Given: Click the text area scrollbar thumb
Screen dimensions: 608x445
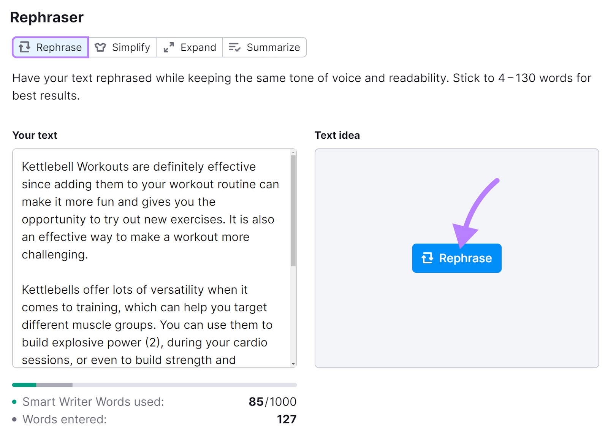Looking at the screenshot, I should click(x=293, y=209).
